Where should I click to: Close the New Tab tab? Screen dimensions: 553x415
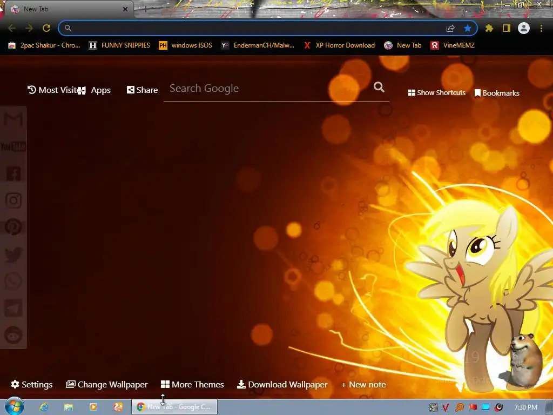tap(125, 9)
